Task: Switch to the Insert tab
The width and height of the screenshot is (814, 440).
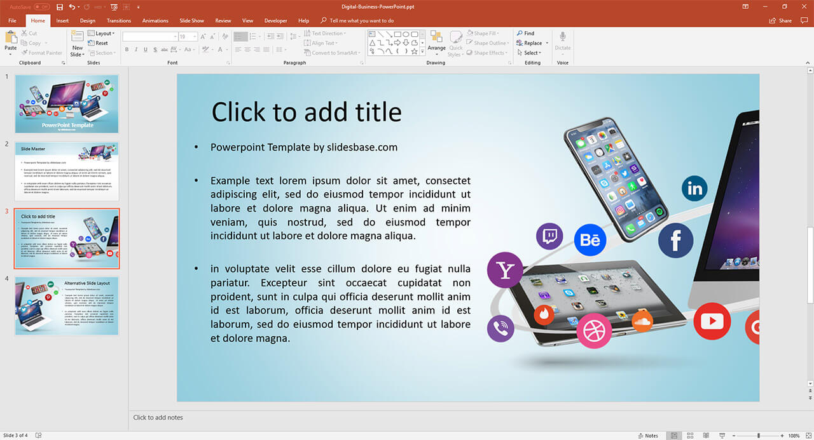Action: tap(62, 20)
